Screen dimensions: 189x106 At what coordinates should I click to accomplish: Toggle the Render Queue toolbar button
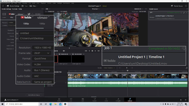177,6
